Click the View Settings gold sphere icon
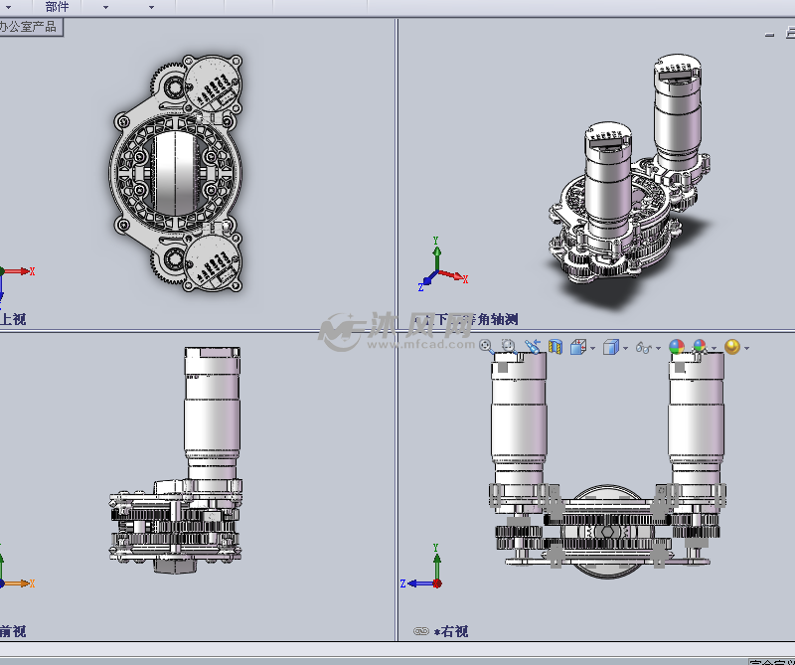The width and height of the screenshot is (795, 665). [732, 347]
